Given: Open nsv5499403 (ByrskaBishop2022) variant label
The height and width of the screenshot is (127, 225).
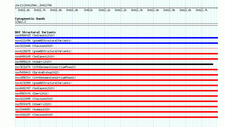Looking at the screenshot, I should click(x=37, y=72).
